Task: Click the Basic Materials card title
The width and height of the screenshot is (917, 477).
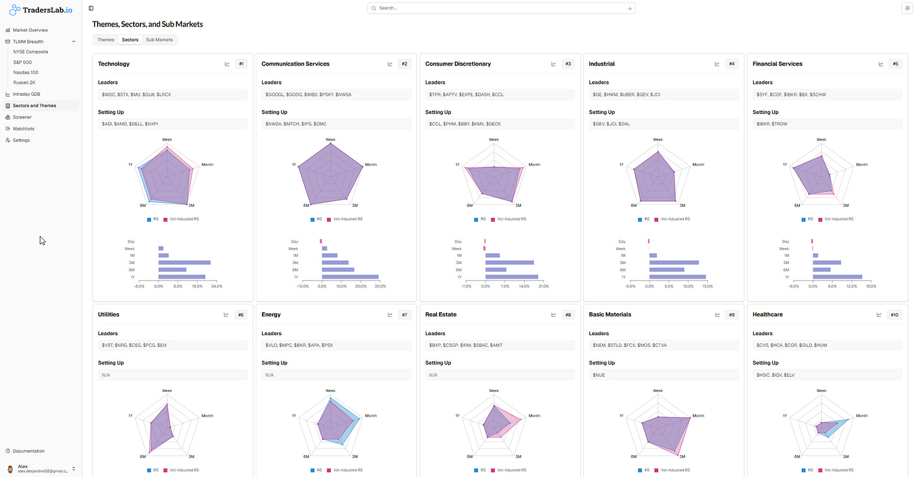Action: (610, 314)
